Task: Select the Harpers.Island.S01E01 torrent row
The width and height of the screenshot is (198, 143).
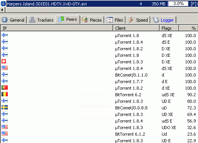Action: pyautogui.click(x=99, y=4)
